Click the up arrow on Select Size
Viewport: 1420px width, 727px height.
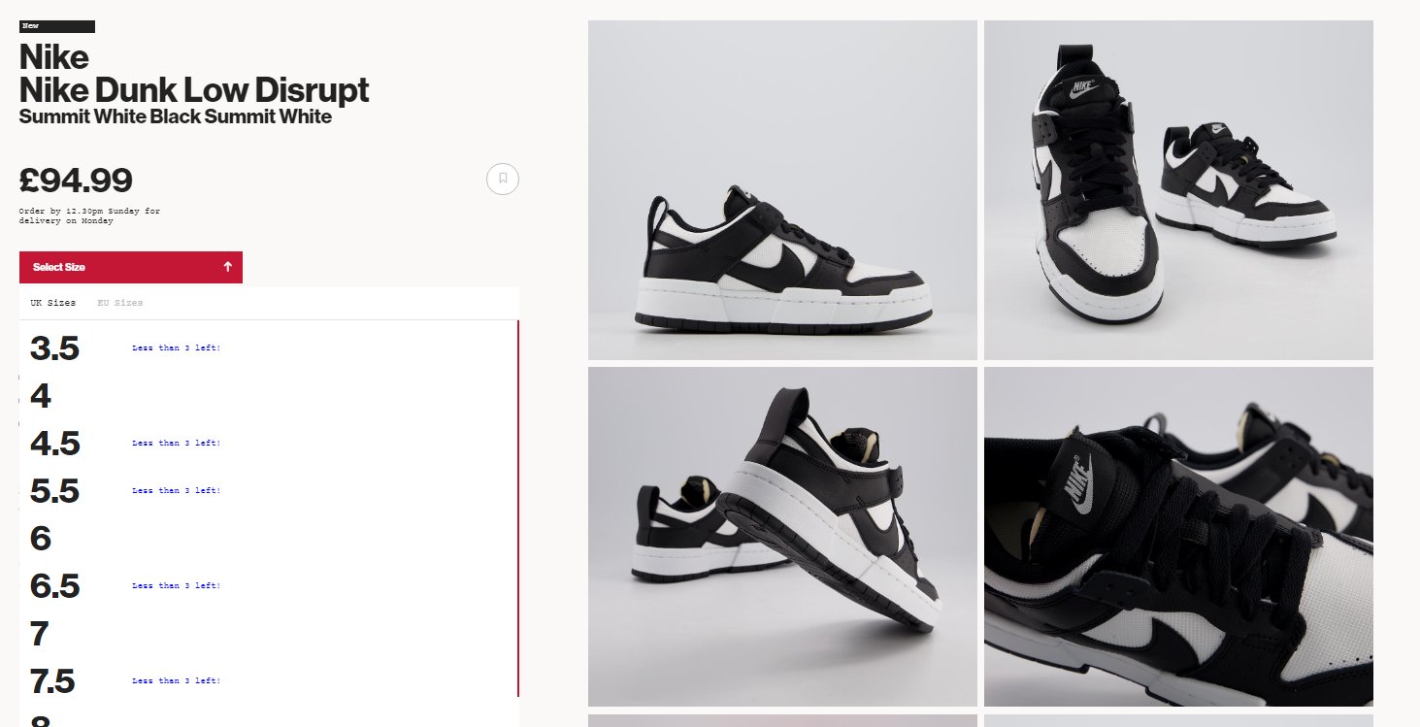[228, 267]
